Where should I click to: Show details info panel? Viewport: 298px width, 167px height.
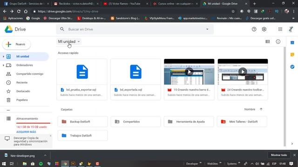click(x=278, y=41)
